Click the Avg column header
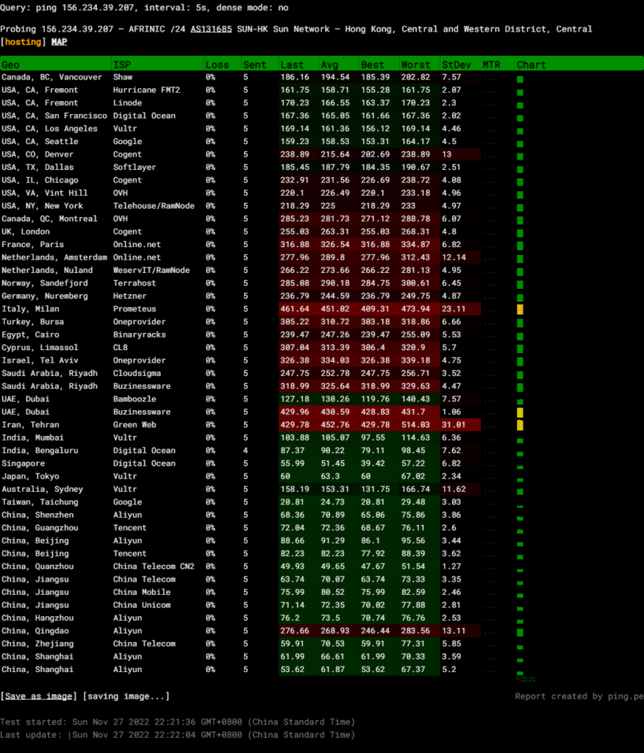 pos(330,65)
